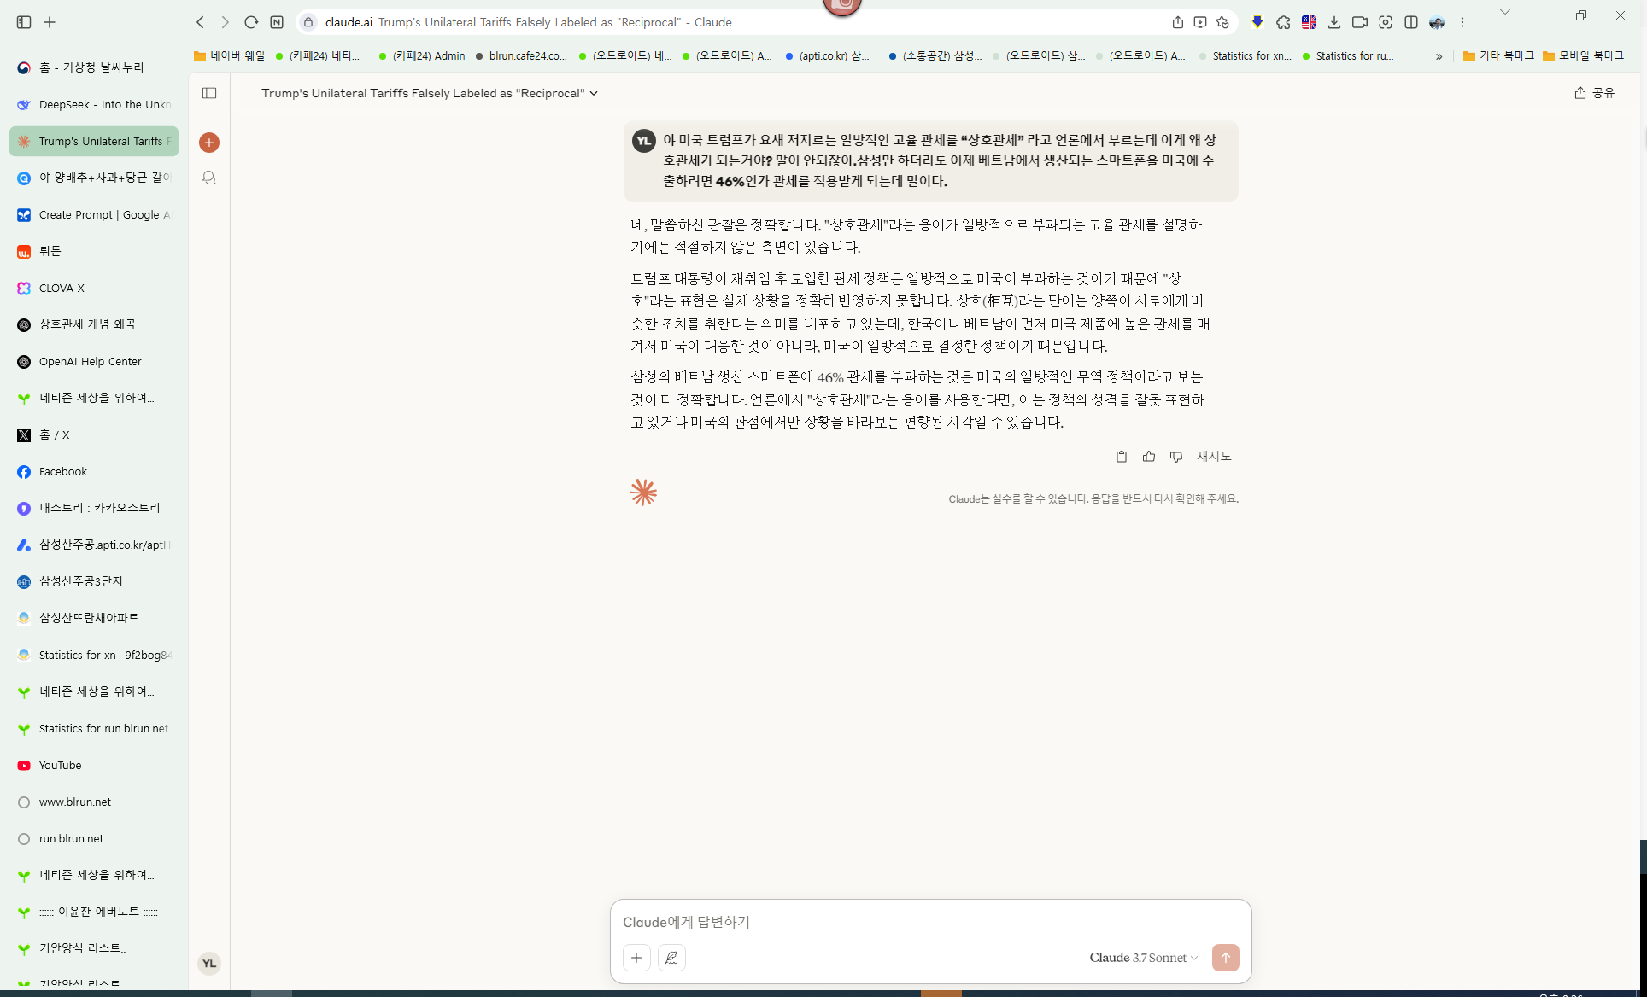Switch to 뤼튼 tab
Image resolution: width=1647 pixels, height=997 pixels.
pos(94,251)
